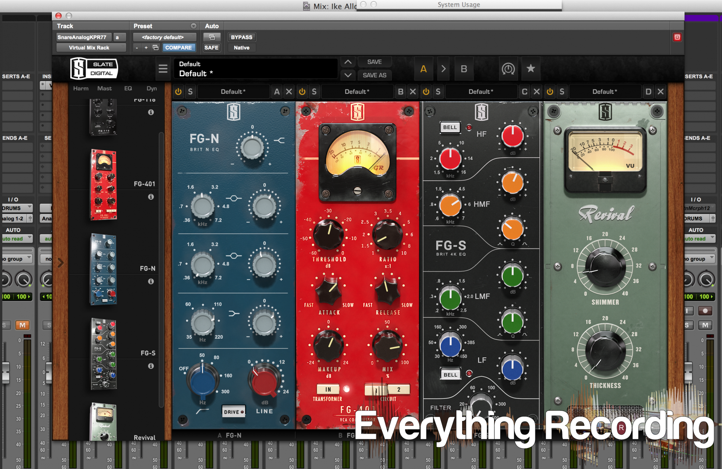Remove module from slot A with X

point(289,92)
